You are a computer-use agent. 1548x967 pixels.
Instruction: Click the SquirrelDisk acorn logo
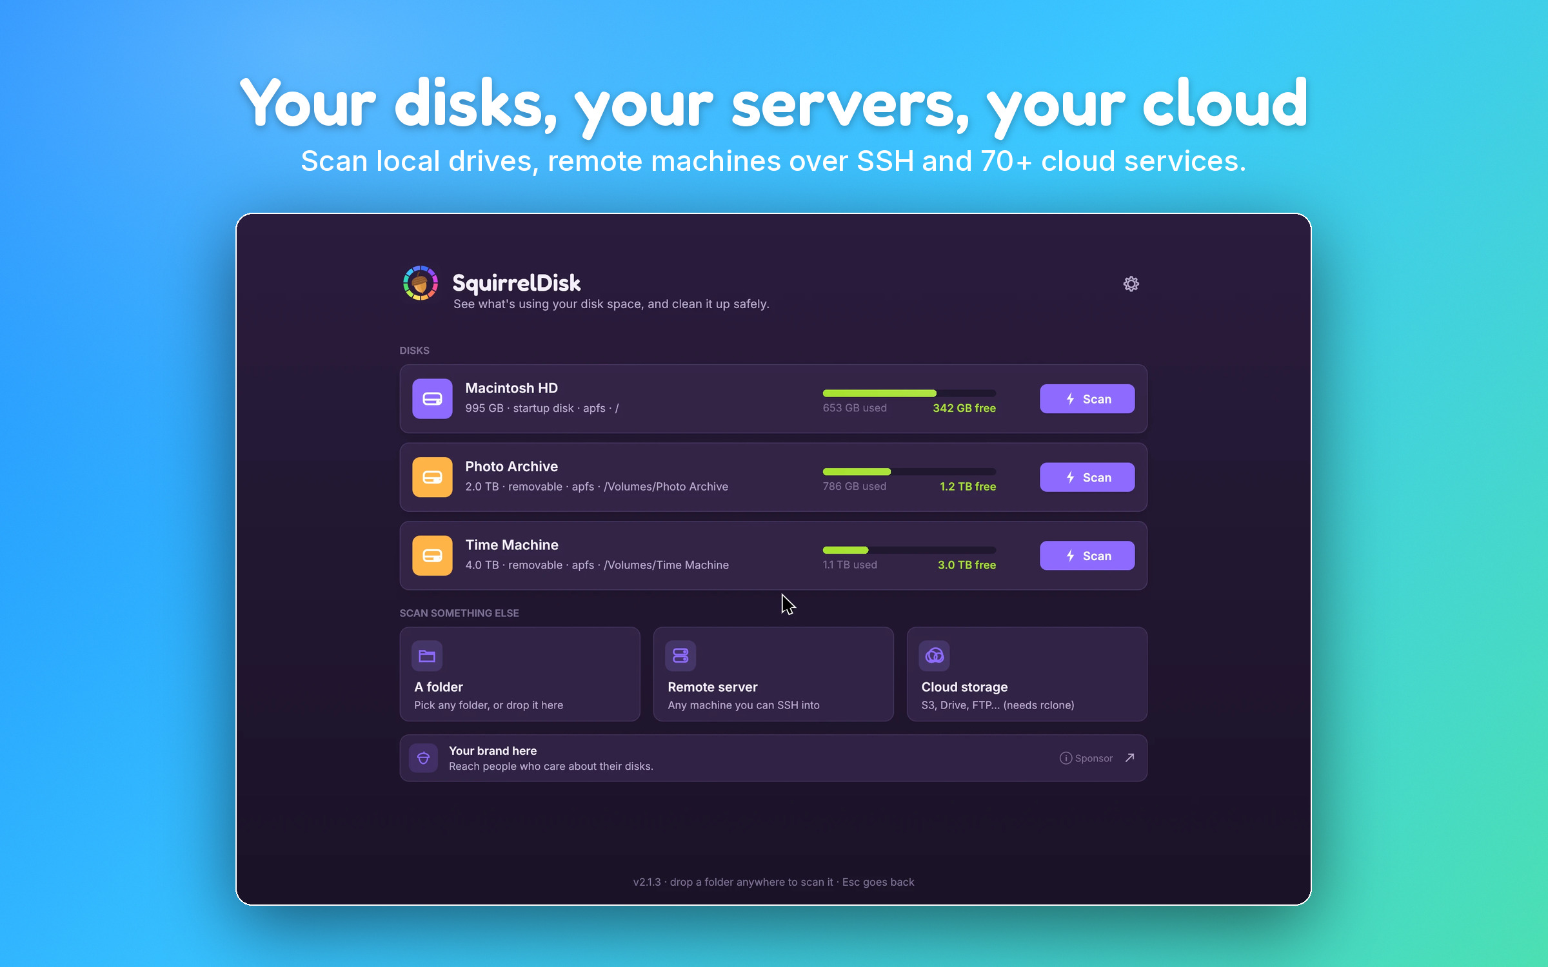[x=421, y=283]
